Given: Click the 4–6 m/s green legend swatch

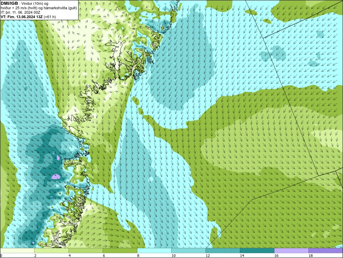Looking at the screenshot, I should tap(86, 250).
